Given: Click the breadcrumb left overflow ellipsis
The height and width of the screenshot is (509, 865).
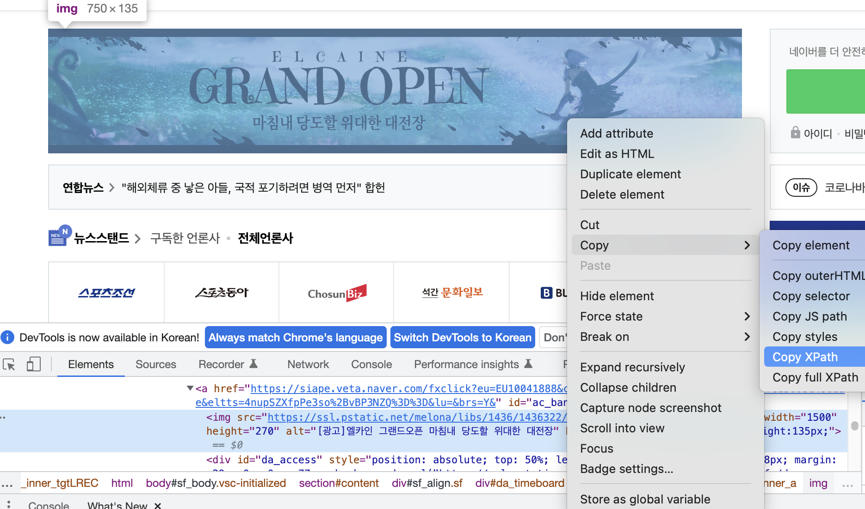Looking at the screenshot, I should click(x=7, y=485).
